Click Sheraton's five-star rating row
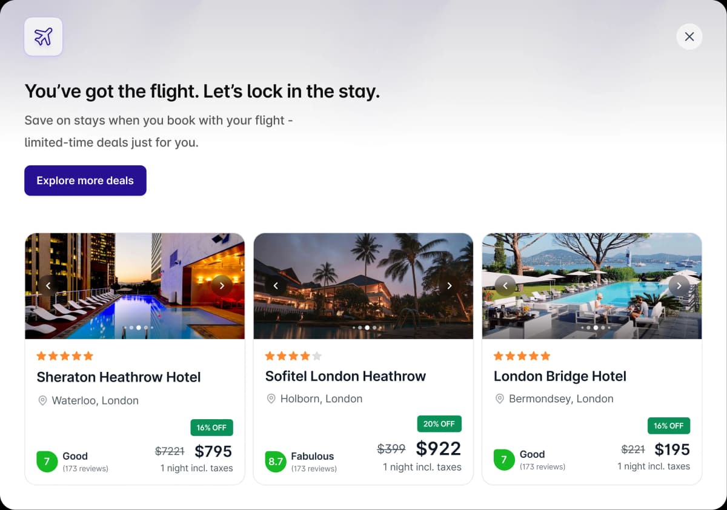This screenshot has width=727, height=510. (x=65, y=356)
